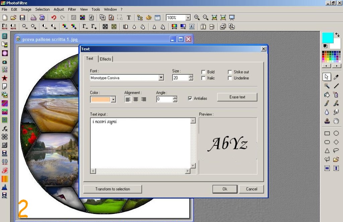Open the Filter menu
The width and height of the screenshot is (343, 222).
tap(72, 9)
